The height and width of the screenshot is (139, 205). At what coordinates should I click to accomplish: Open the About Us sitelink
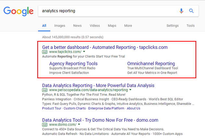(x=134, y=108)
